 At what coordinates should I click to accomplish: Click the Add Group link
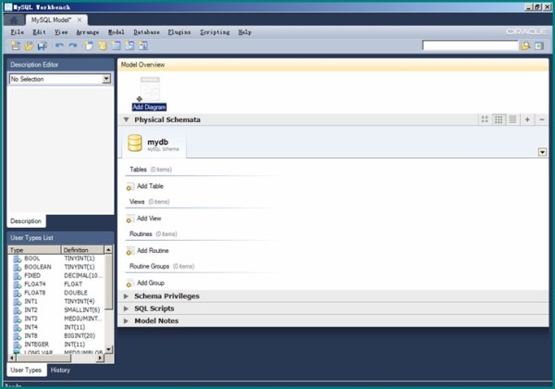pos(151,283)
